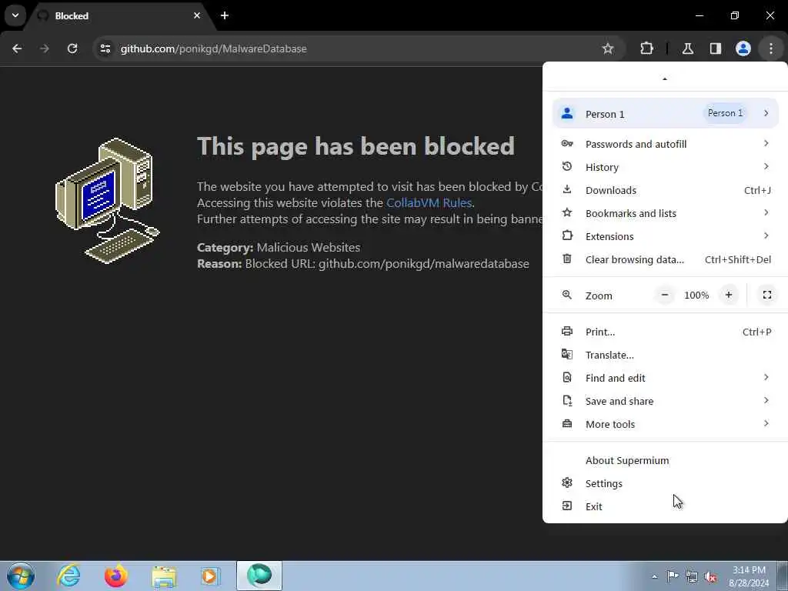Open Save and share menu item
Image resolution: width=788 pixels, height=591 pixels.
(x=666, y=402)
